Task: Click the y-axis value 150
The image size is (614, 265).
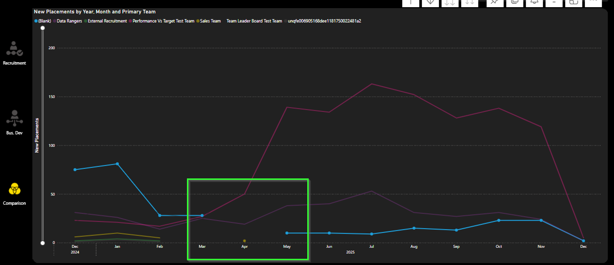Action: point(52,97)
